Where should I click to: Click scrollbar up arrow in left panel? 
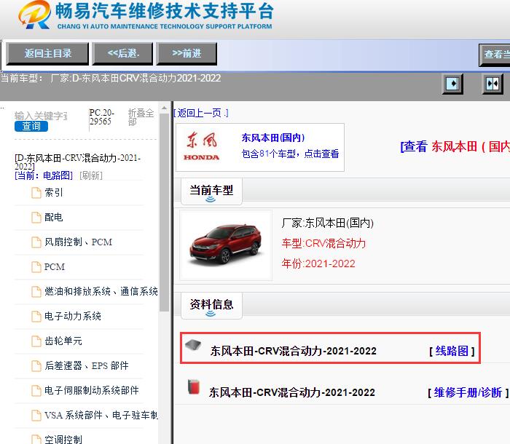point(164,108)
